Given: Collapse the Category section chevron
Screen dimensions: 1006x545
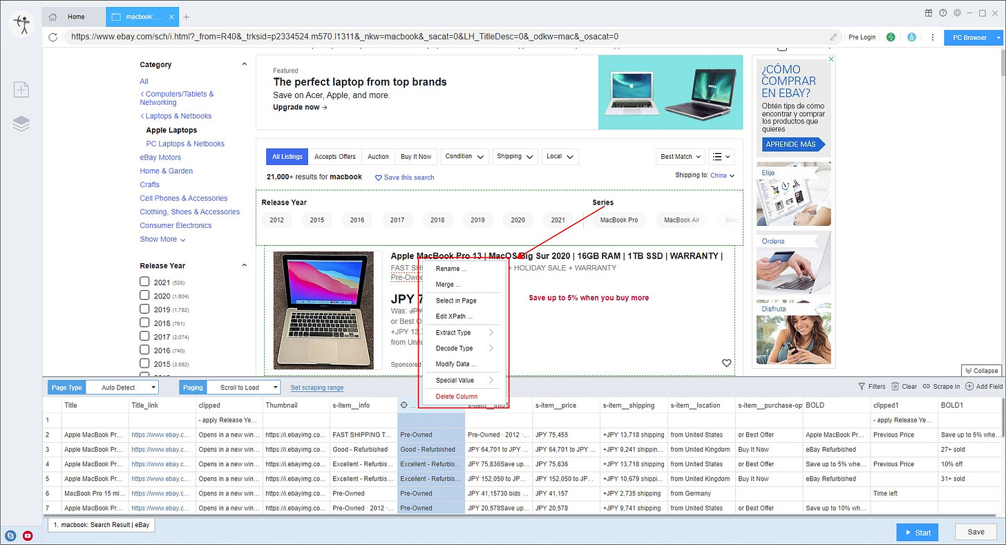Looking at the screenshot, I should [x=244, y=64].
